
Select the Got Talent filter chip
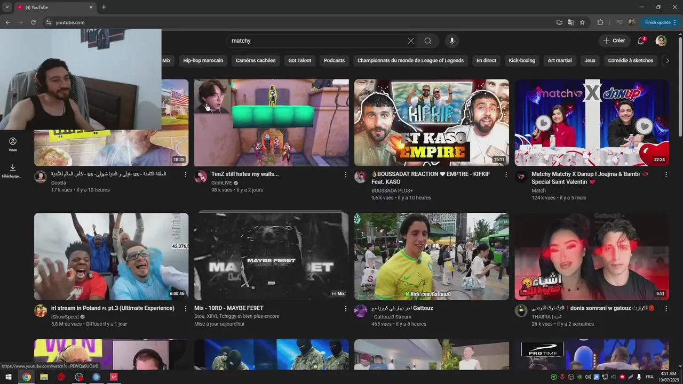[299, 61]
